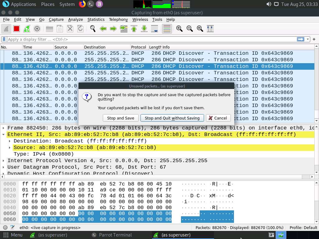Image resolution: width=319 pixels, height=239 pixels.
Task: Launch Firefox from the top panel
Action: (82, 4)
